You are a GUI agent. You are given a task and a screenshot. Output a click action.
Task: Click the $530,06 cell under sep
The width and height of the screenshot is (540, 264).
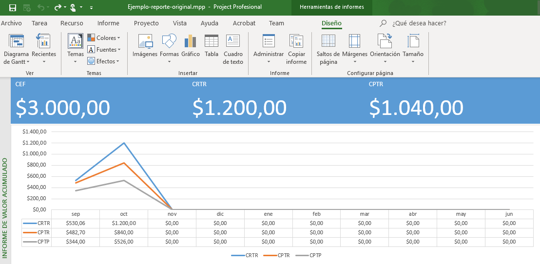click(x=76, y=223)
